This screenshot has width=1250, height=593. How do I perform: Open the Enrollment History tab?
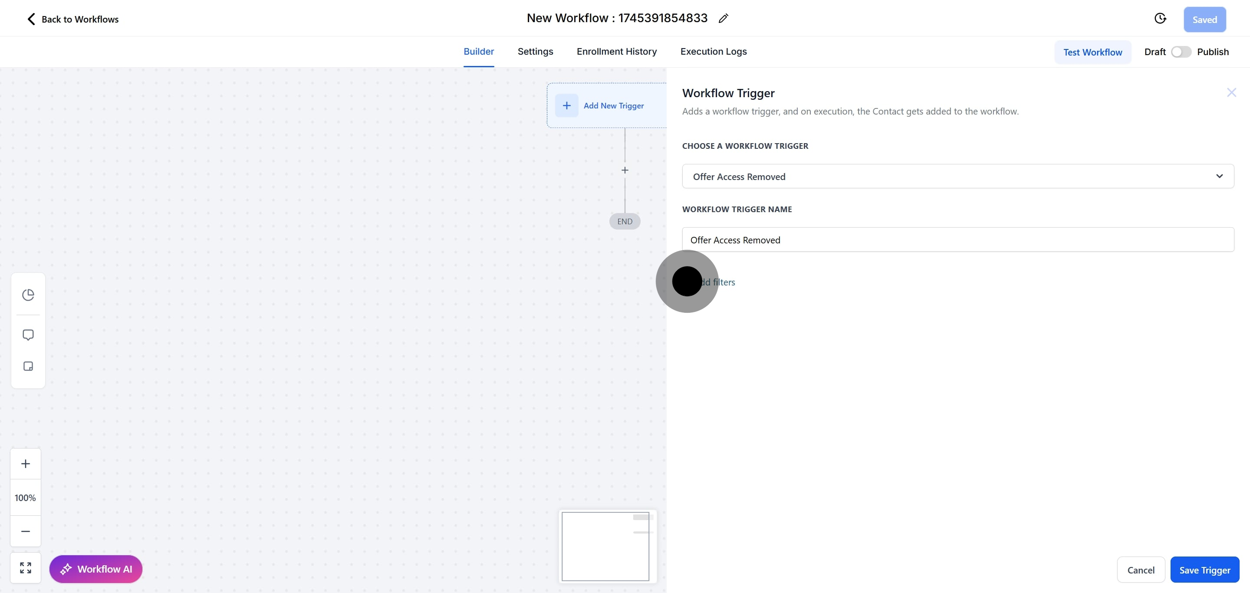point(616,51)
